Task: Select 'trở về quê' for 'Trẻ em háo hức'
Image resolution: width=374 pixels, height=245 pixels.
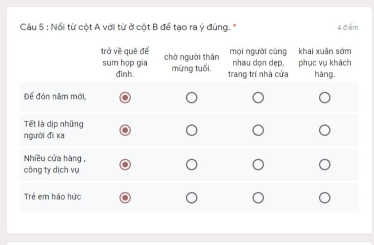Action: [x=125, y=198]
